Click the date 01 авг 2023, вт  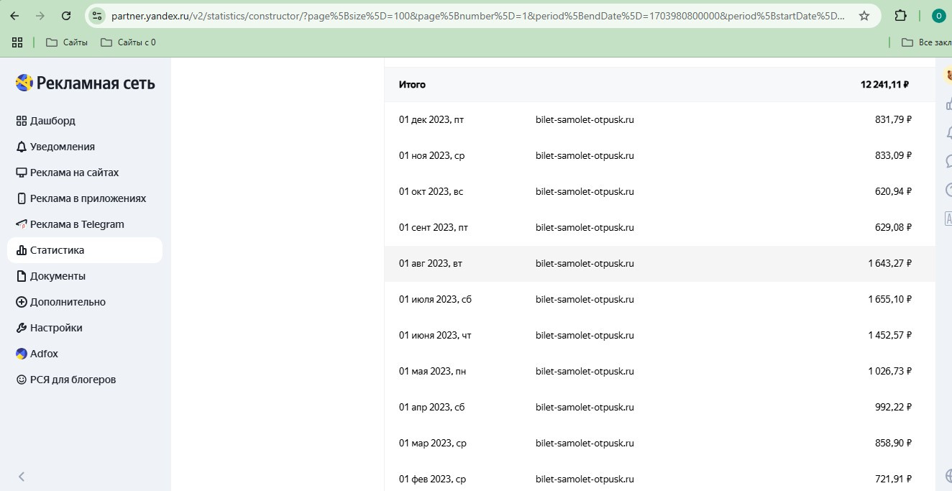431,264
